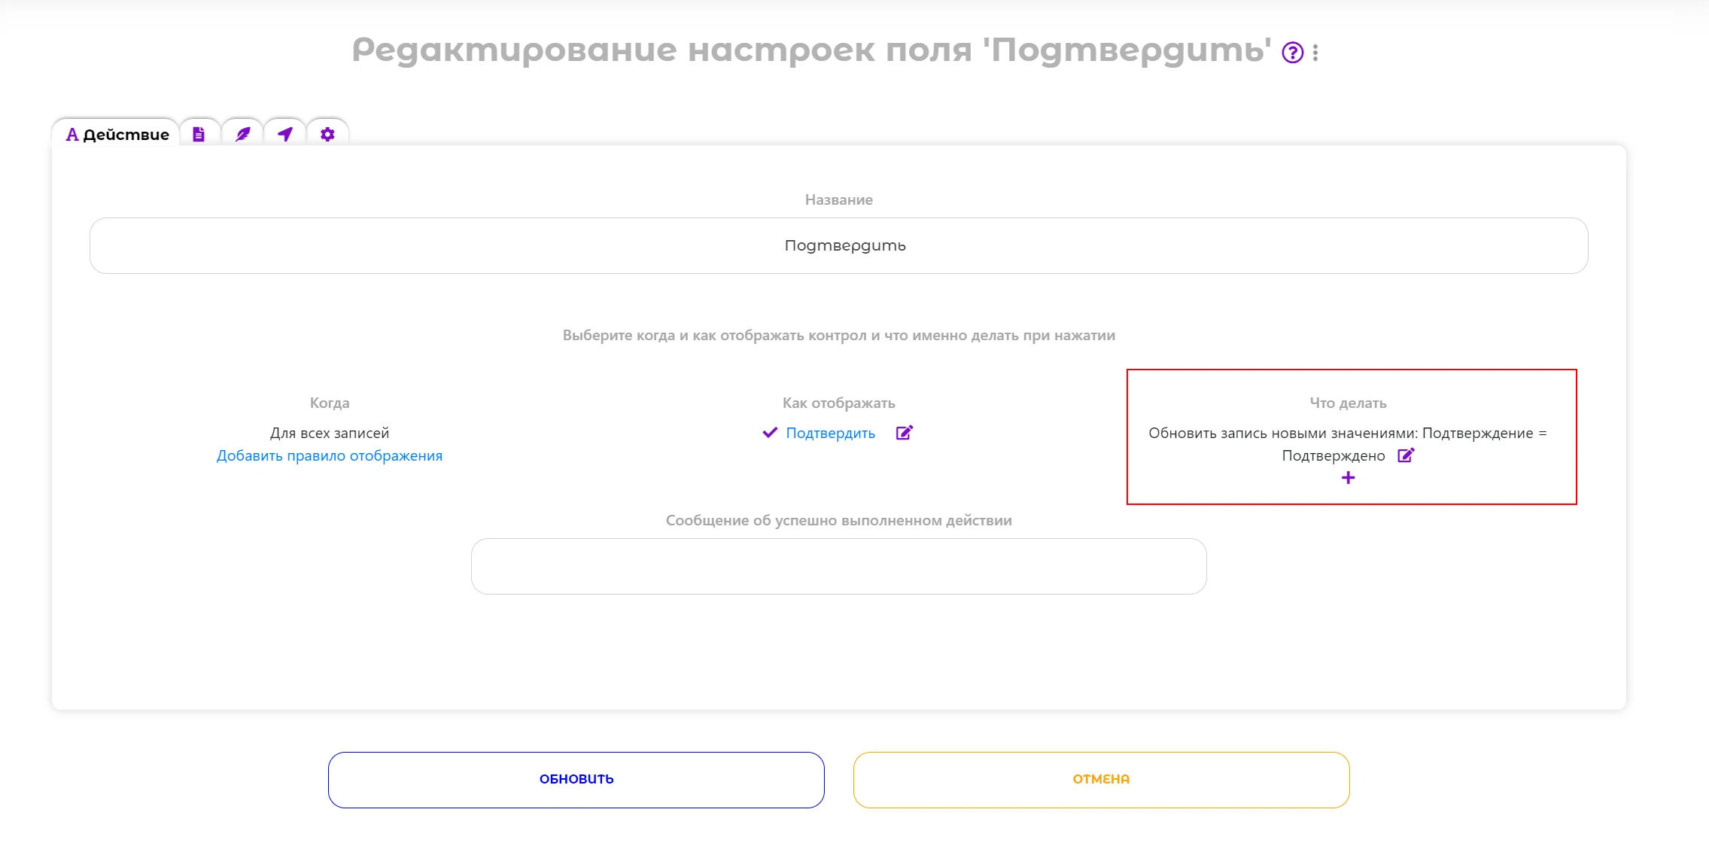
Task: Click the 'Что делать' column heading
Action: pyautogui.click(x=1348, y=403)
